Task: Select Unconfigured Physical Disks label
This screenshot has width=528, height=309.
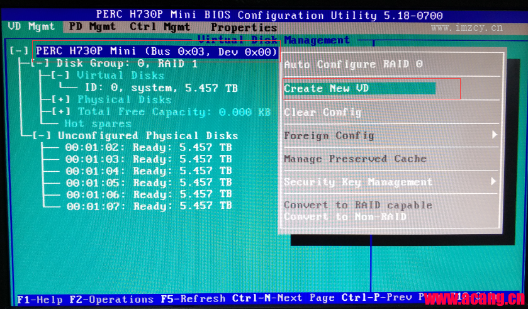Action: (148, 136)
